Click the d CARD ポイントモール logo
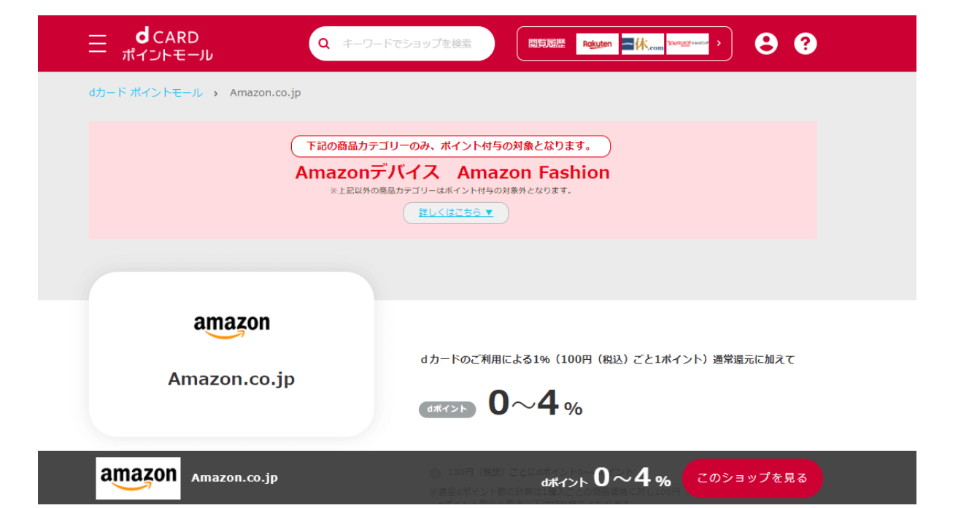The width and height of the screenshot is (969, 508). [x=167, y=45]
